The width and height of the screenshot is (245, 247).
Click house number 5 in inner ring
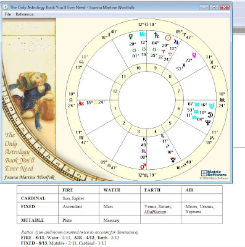[170, 123]
